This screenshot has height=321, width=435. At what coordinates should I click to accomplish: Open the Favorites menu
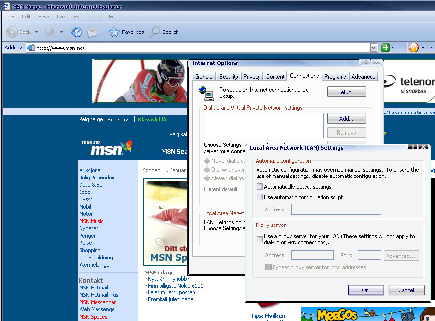tap(68, 16)
